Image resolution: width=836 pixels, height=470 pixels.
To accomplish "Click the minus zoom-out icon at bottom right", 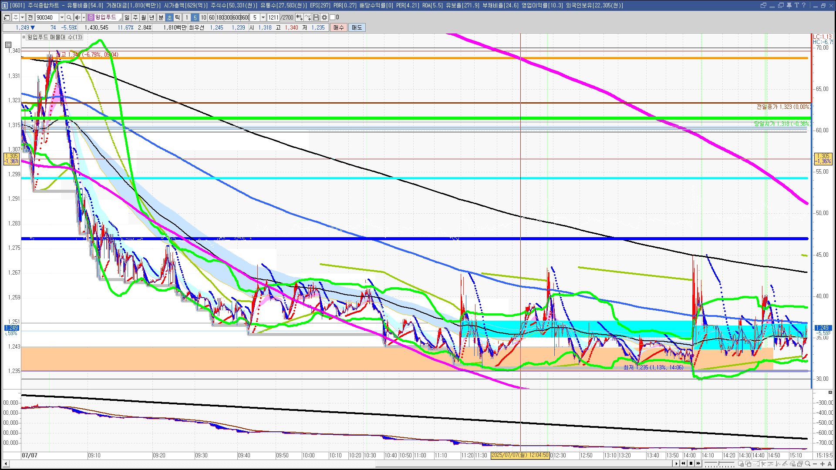I will (x=815, y=463).
